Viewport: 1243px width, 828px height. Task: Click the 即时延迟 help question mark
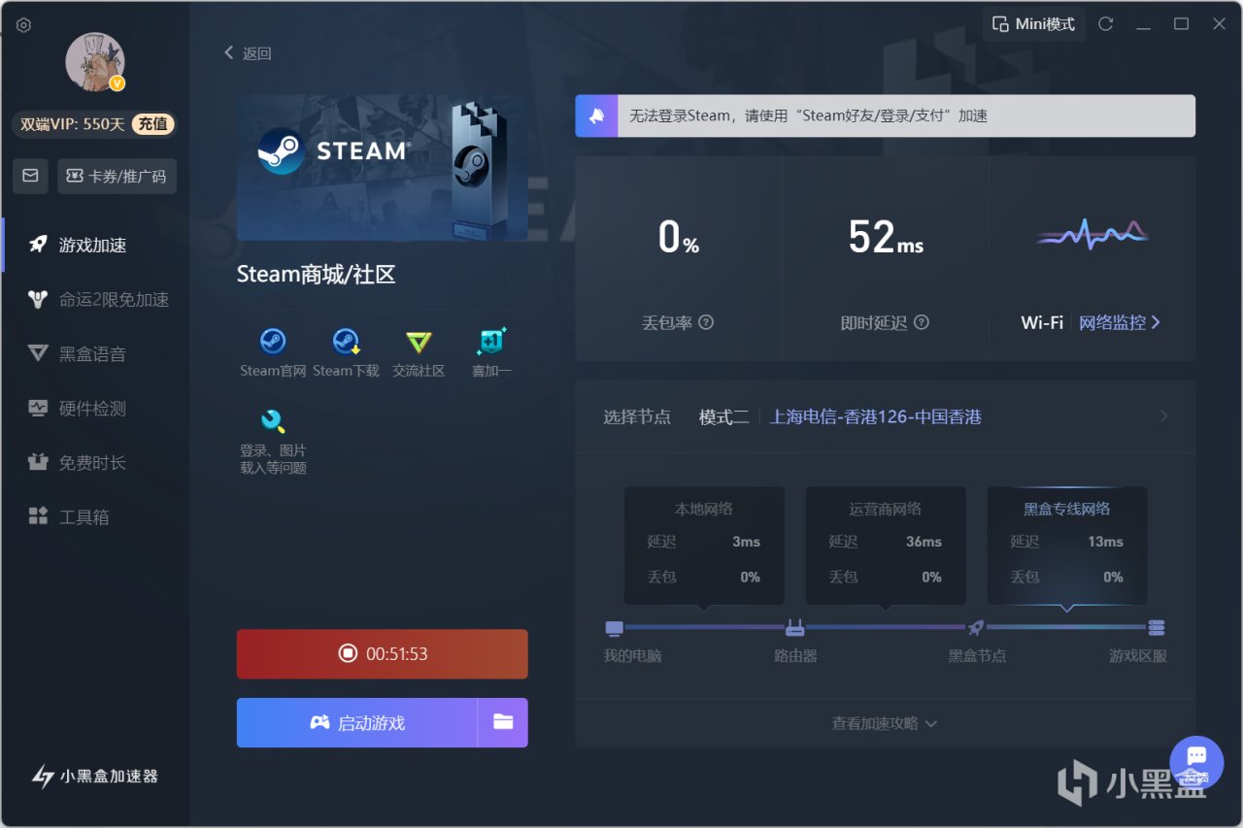(922, 322)
